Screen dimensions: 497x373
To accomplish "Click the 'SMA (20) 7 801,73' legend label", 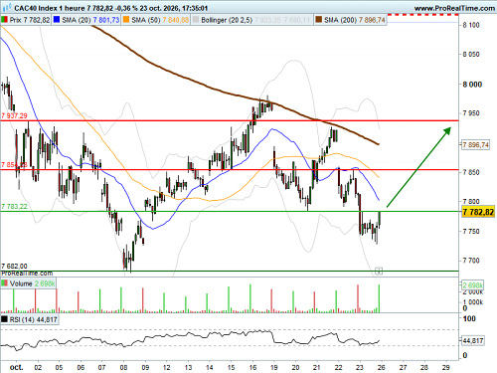I will [90, 20].
